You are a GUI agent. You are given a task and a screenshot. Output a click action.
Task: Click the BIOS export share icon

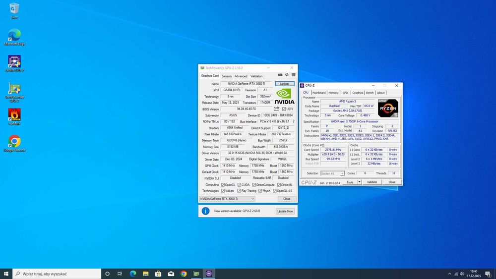pyautogui.click(x=276, y=109)
